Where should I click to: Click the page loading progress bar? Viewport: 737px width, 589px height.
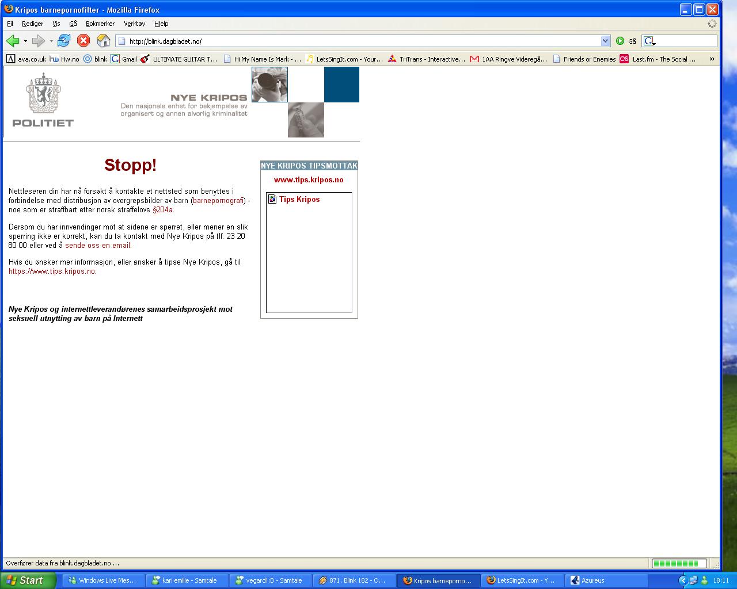pos(679,563)
